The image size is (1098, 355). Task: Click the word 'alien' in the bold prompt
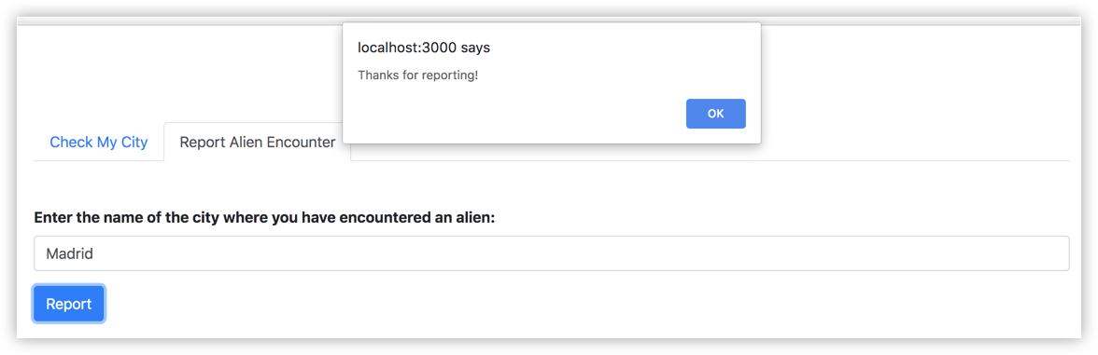click(x=476, y=217)
